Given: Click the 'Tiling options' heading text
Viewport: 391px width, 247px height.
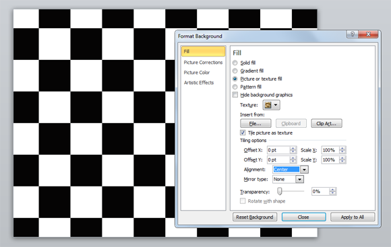Looking at the screenshot, I should point(253,141).
